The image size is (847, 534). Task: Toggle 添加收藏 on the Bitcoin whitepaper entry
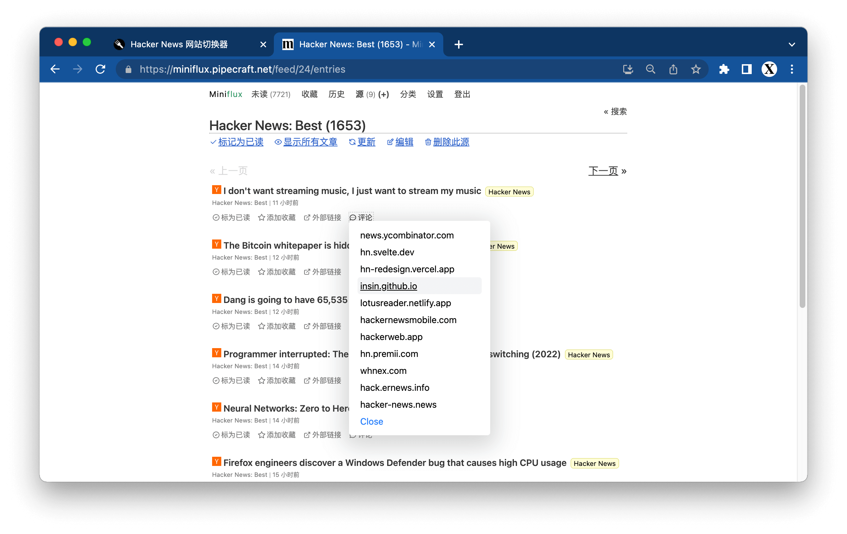277,272
